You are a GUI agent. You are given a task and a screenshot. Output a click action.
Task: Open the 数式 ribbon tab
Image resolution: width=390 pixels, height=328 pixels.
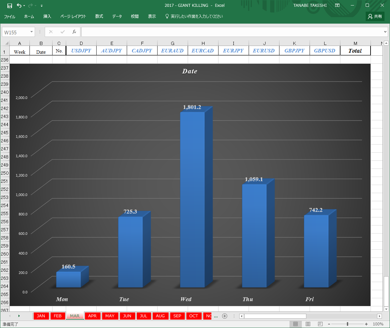(x=99, y=16)
